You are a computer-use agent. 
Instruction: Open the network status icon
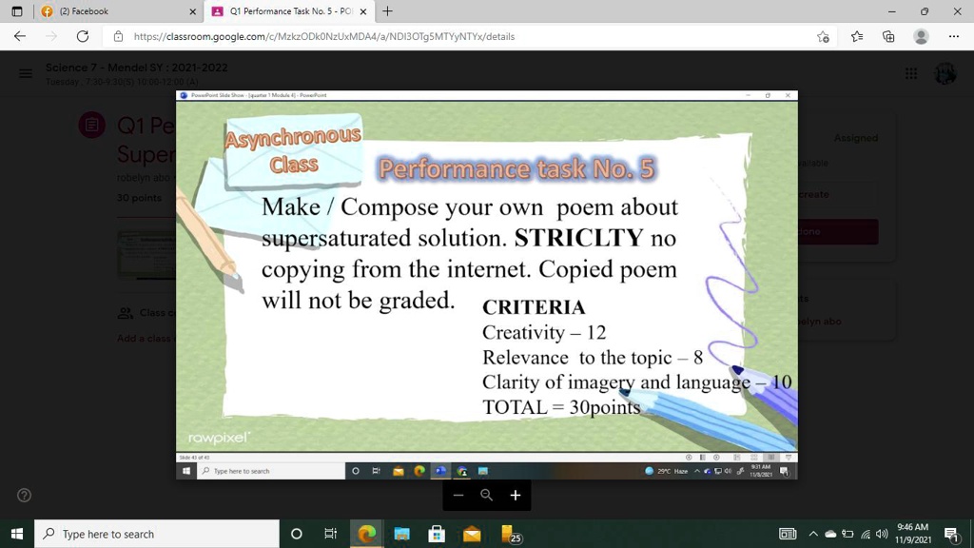click(x=866, y=534)
